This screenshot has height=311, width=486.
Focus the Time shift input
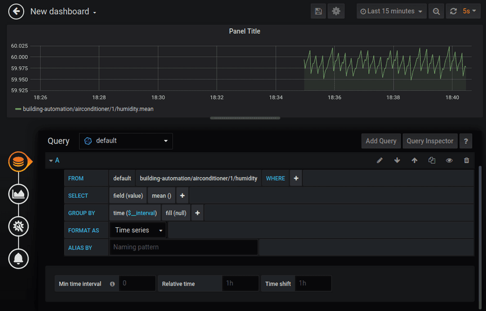pyautogui.click(x=313, y=283)
